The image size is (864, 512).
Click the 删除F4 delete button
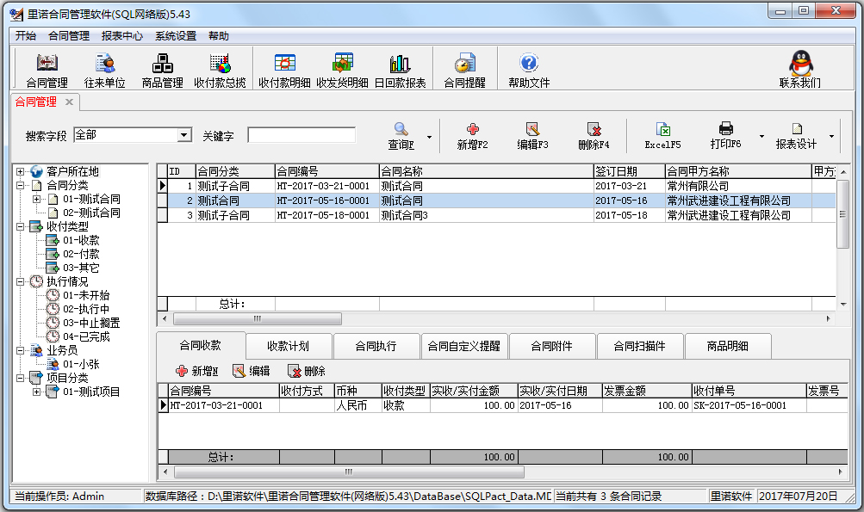coord(594,135)
